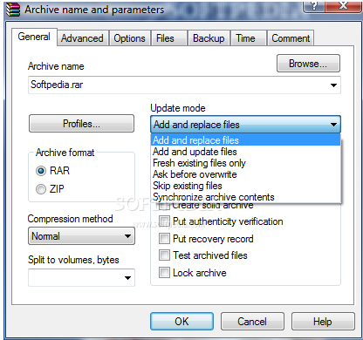Expand the Archive name history dropdown arrow
Screen dimensions: 363x340
pos(333,85)
